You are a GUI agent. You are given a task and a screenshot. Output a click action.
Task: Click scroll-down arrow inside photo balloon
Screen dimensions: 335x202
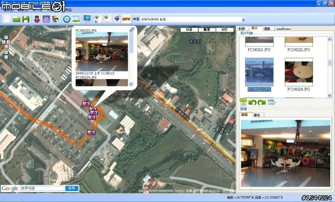point(131,84)
